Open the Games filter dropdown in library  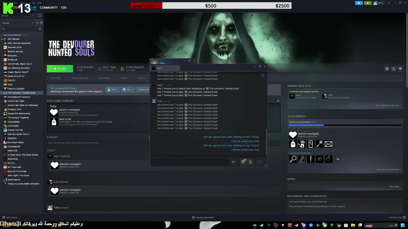point(18,23)
